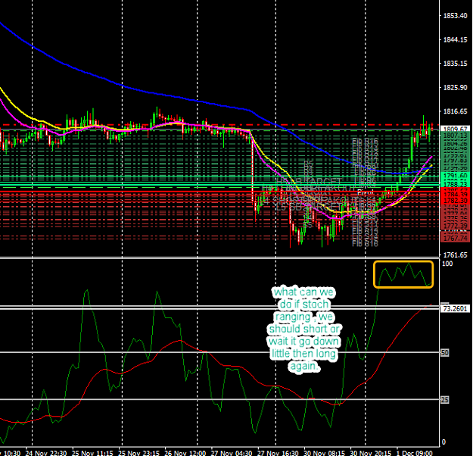The height and width of the screenshot is (456, 473).
Task: Click the 1835.15 price scale label
Action: tap(455, 64)
